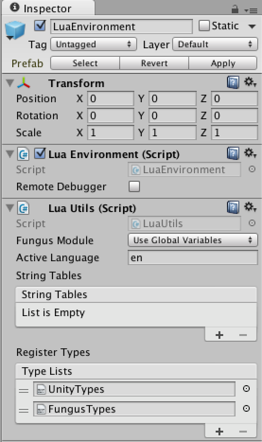Image resolution: width=262 pixels, height=442 pixels.
Task: Open Lua Utils gear settings menu
Action: (250, 207)
